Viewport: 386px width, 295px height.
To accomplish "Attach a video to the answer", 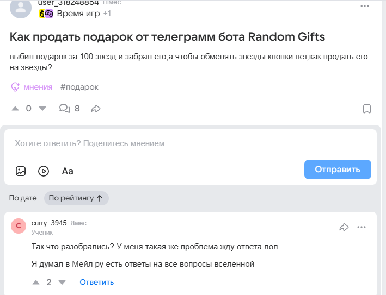I will [44, 171].
